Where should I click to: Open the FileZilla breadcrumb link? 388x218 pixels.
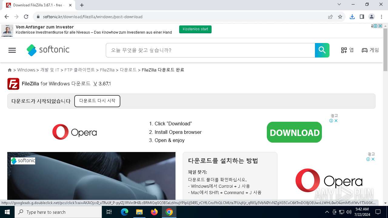pos(107,70)
